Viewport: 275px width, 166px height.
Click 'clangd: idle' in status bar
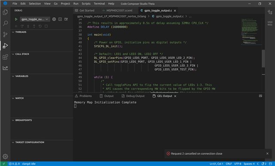(x=29, y=164)
